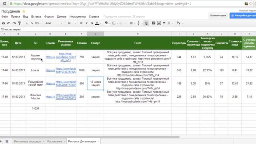256x144 pixels.
Task: Toggle bold formatting
Action: coord(81,23)
